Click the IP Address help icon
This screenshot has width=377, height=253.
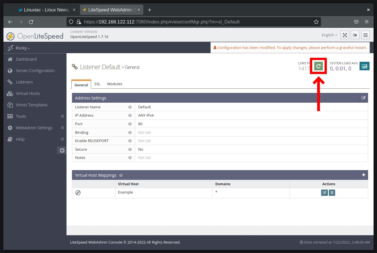click(130, 115)
